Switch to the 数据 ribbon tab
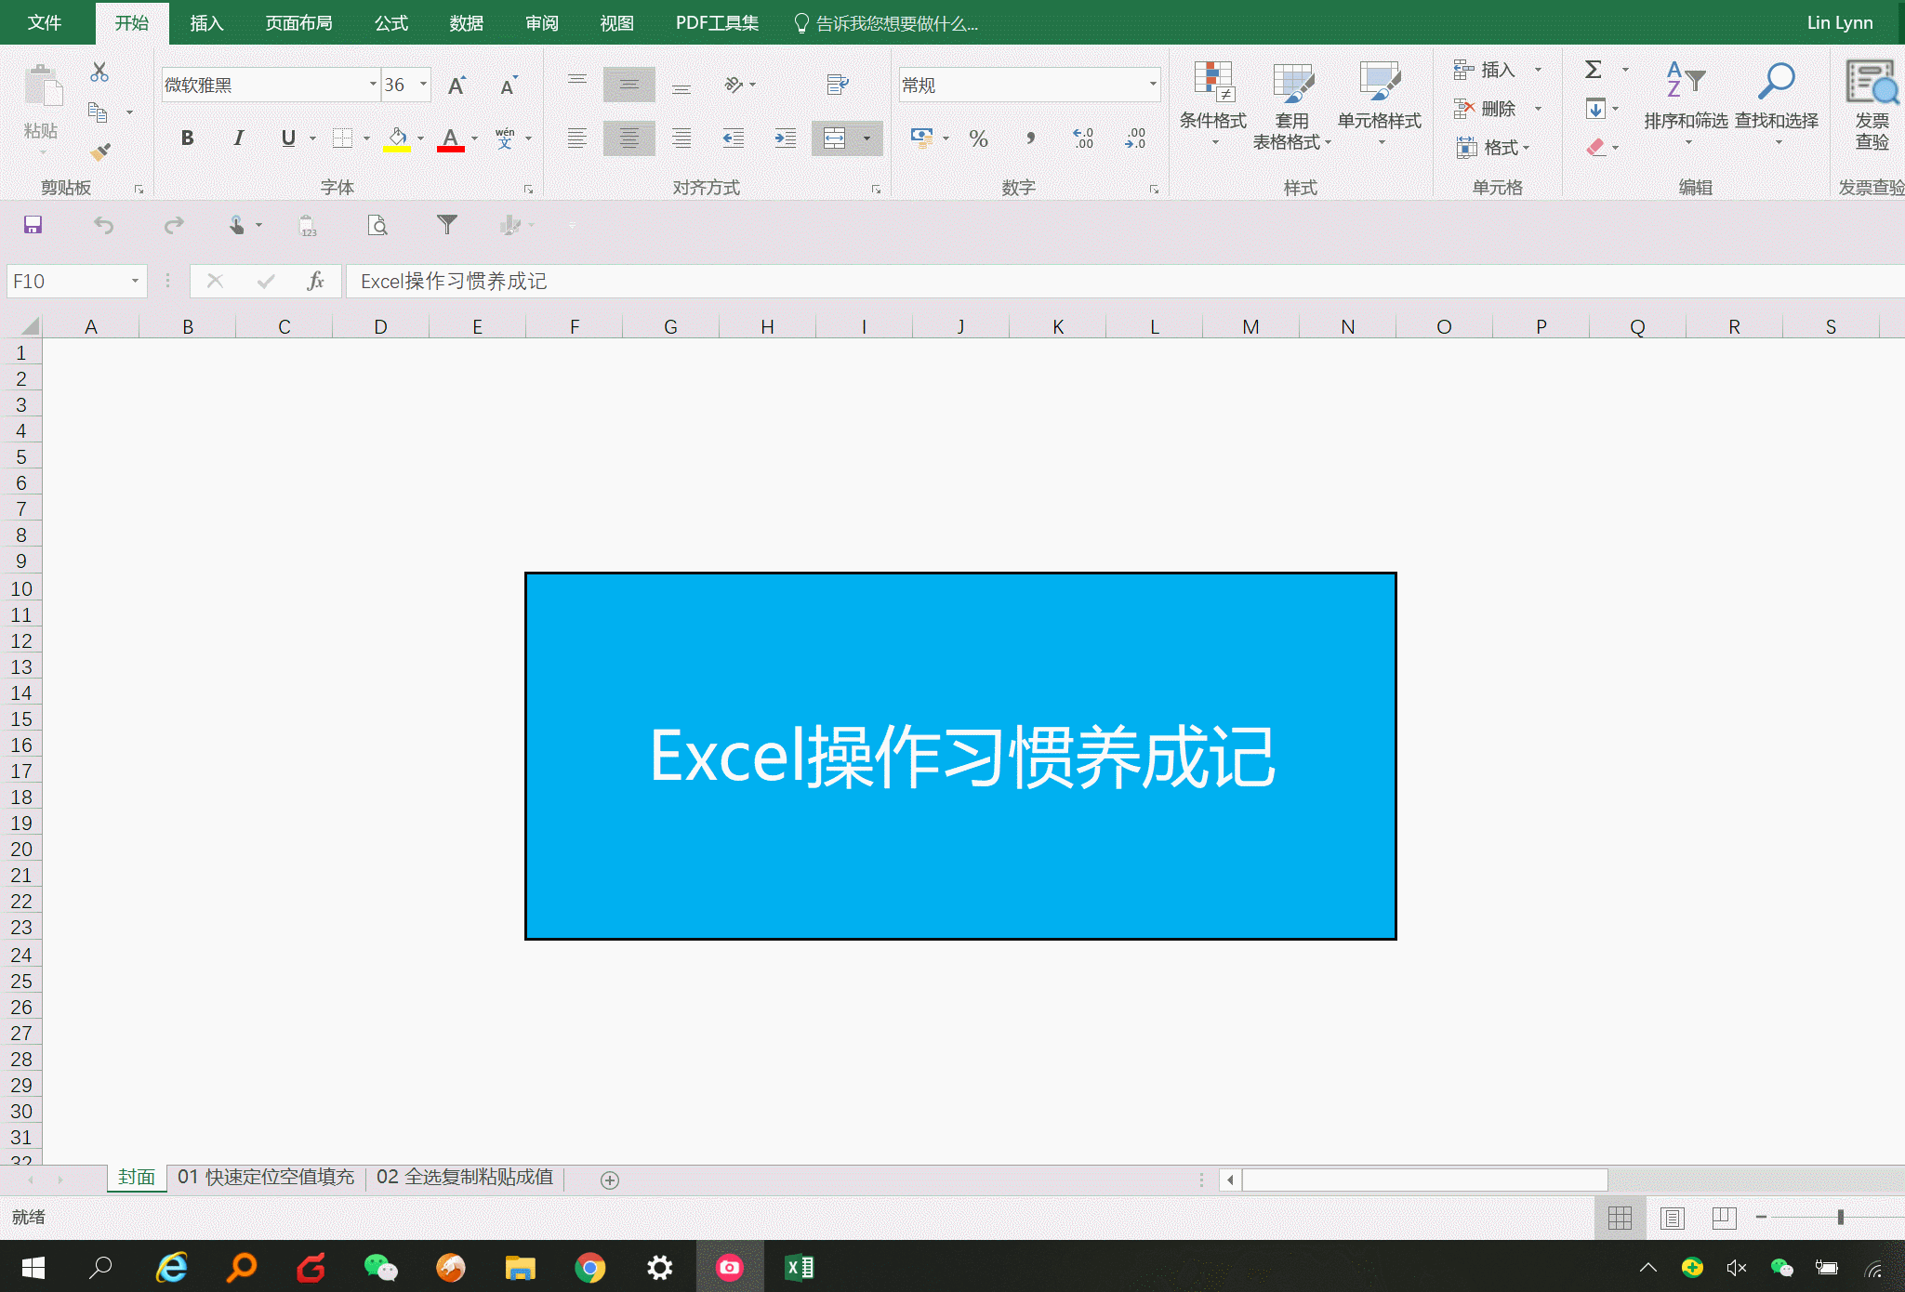The width and height of the screenshot is (1905, 1292). click(466, 23)
